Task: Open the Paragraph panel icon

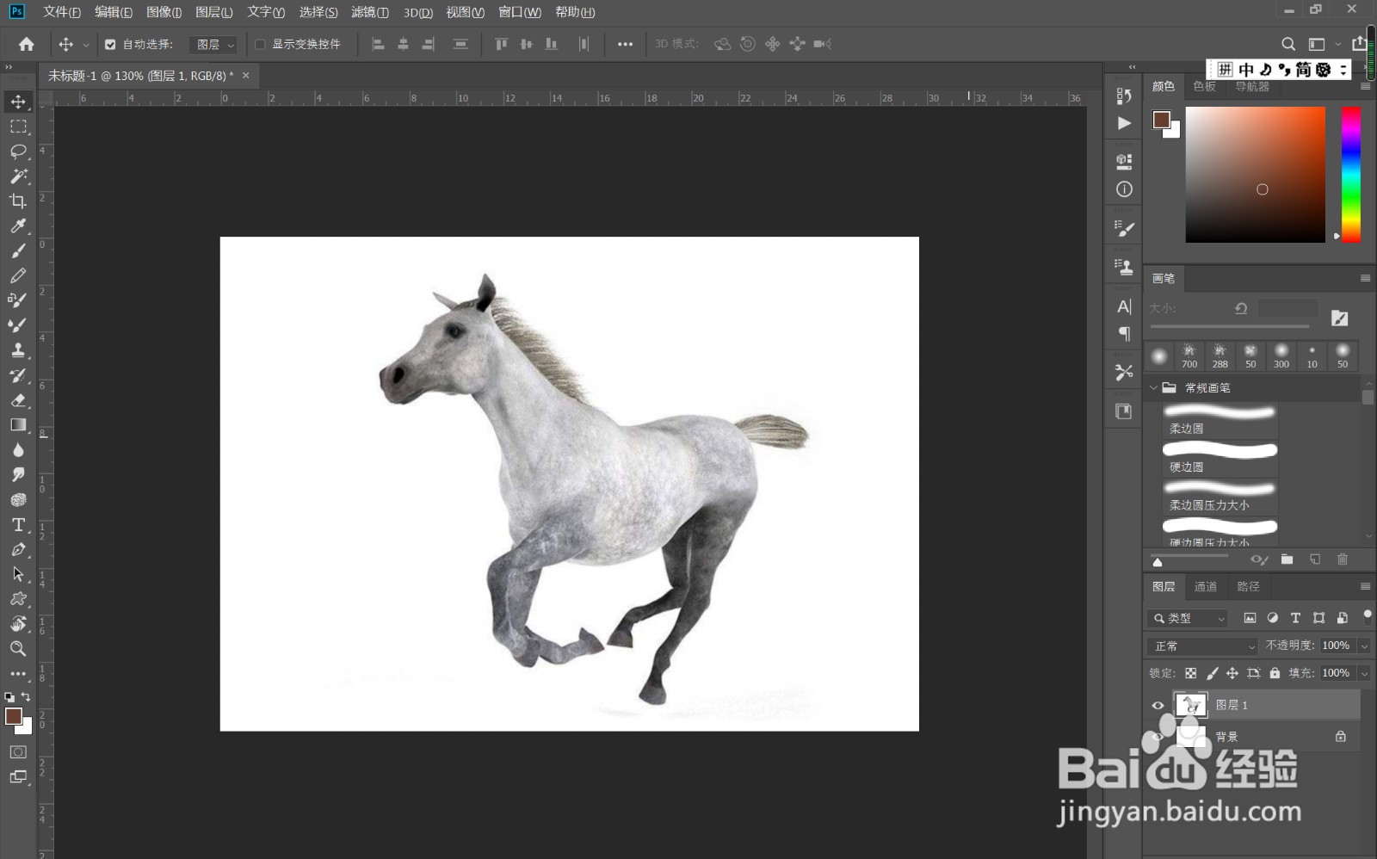Action: (x=1124, y=334)
